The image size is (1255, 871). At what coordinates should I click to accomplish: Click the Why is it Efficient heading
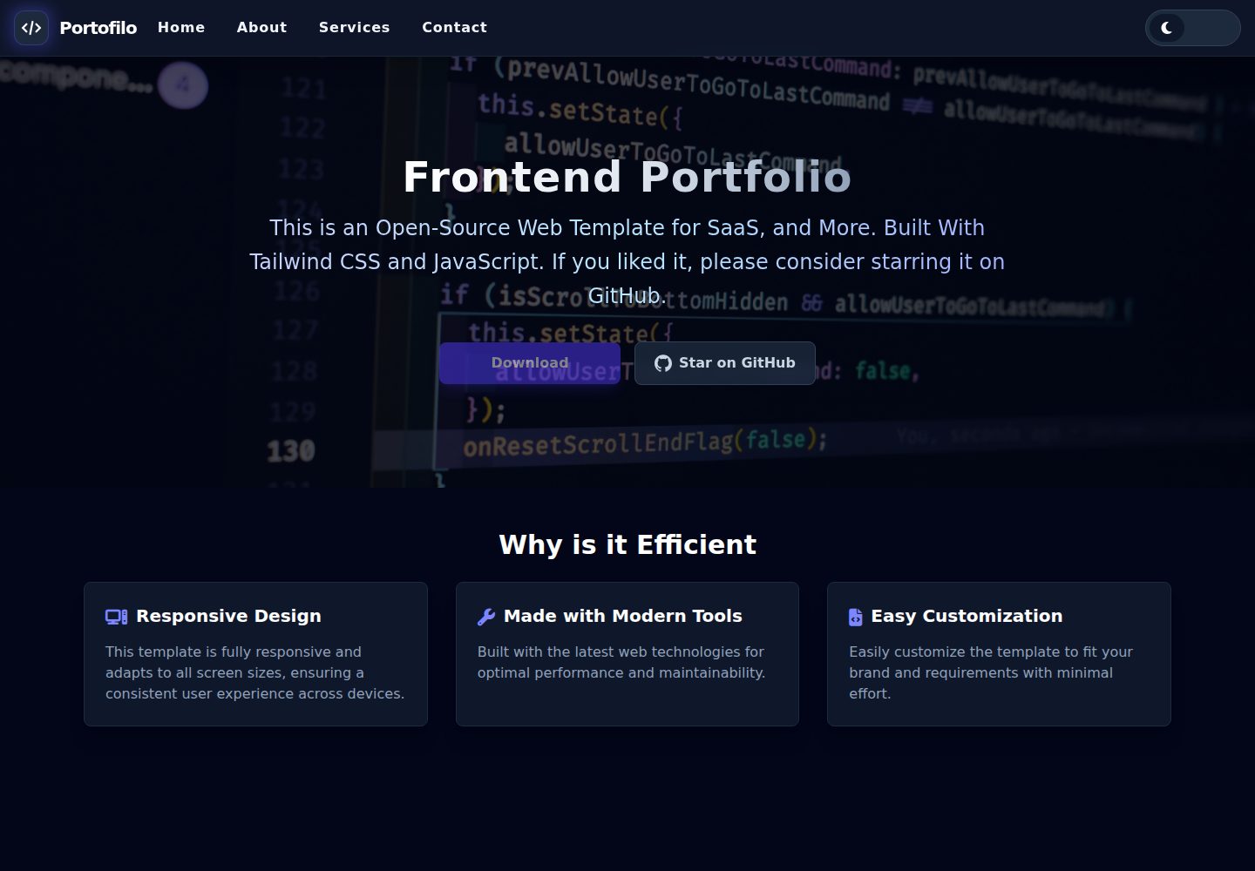pos(627,544)
